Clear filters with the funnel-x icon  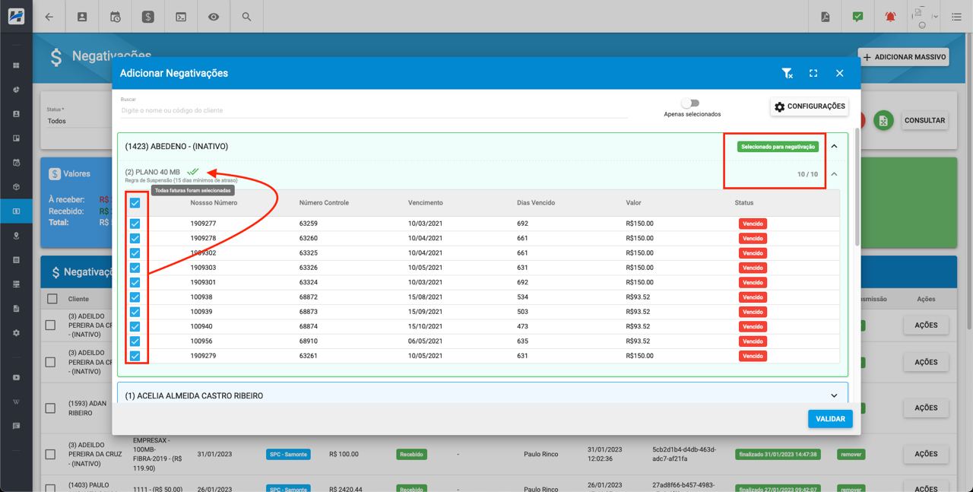[x=788, y=73]
